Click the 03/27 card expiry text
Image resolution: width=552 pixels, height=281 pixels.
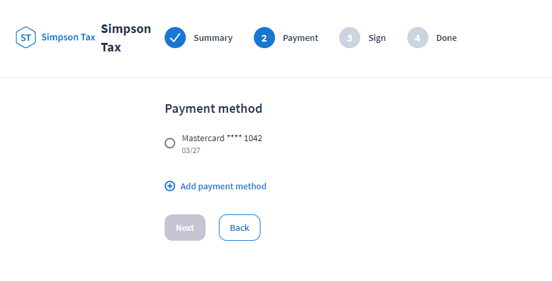[x=191, y=150]
